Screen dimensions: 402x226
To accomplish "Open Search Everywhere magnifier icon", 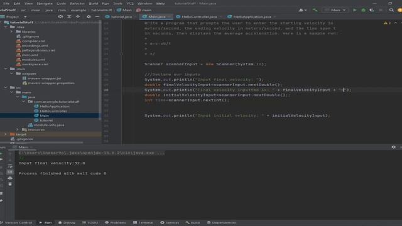I will click(x=391, y=10).
